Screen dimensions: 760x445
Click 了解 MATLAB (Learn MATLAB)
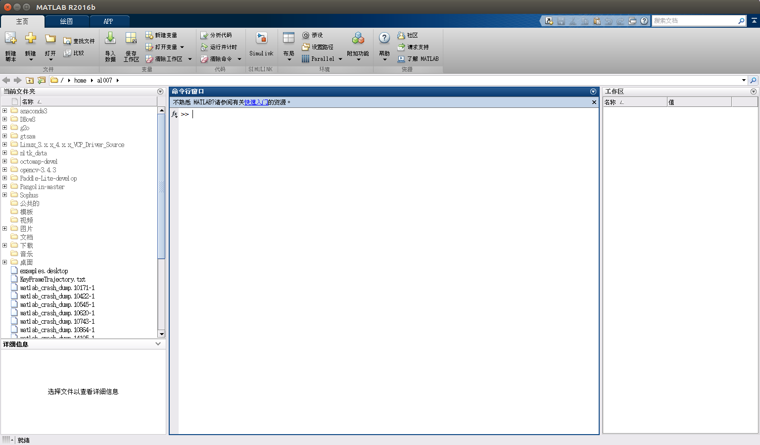tap(418, 59)
